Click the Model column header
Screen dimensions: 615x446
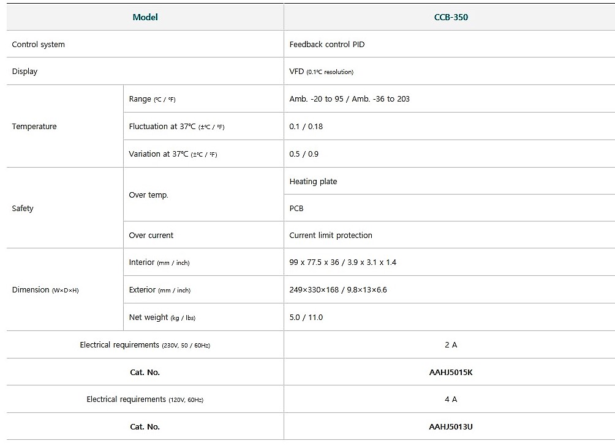(145, 17)
